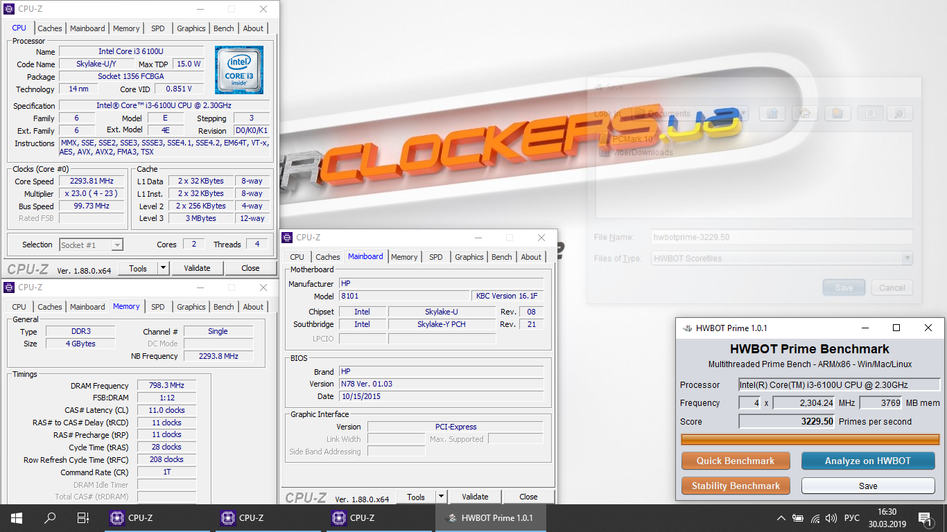Screen dimensions: 947x532
Task: Open Caches tab in CPU-tab CPU-Z window
Action: click(50, 28)
